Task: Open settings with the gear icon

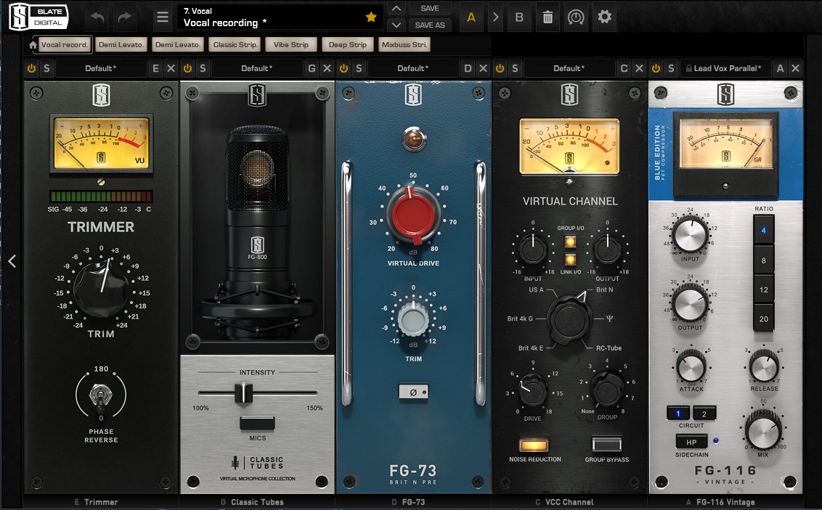Action: (x=604, y=17)
